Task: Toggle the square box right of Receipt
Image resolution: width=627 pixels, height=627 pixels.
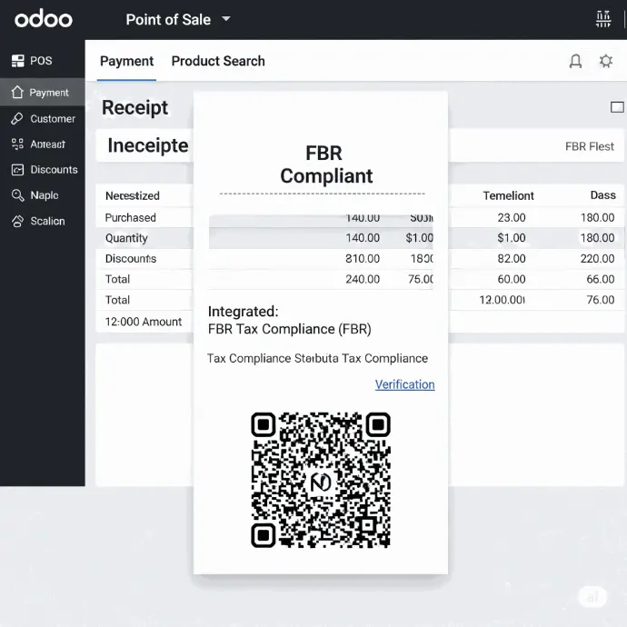Action: [x=617, y=107]
